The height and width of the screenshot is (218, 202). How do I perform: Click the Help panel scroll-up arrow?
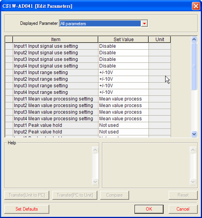95,150
